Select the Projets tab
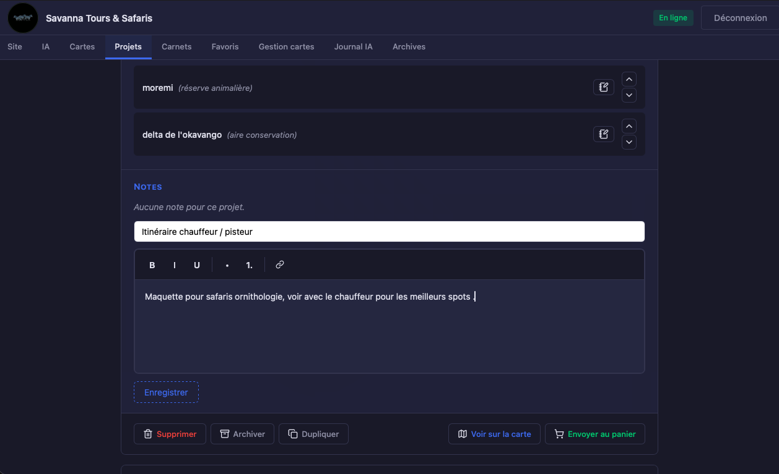Image resolution: width=779 pixels, height=474 pixels. point(128,46)
